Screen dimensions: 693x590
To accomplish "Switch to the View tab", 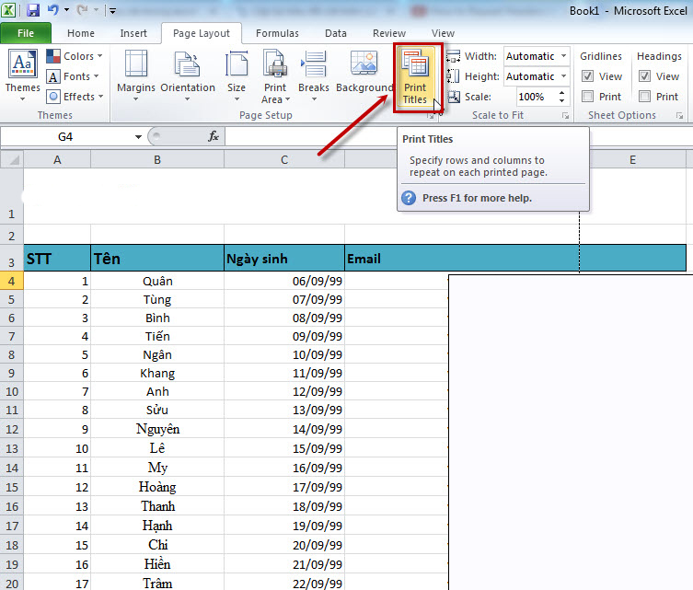I will point(443,33).
